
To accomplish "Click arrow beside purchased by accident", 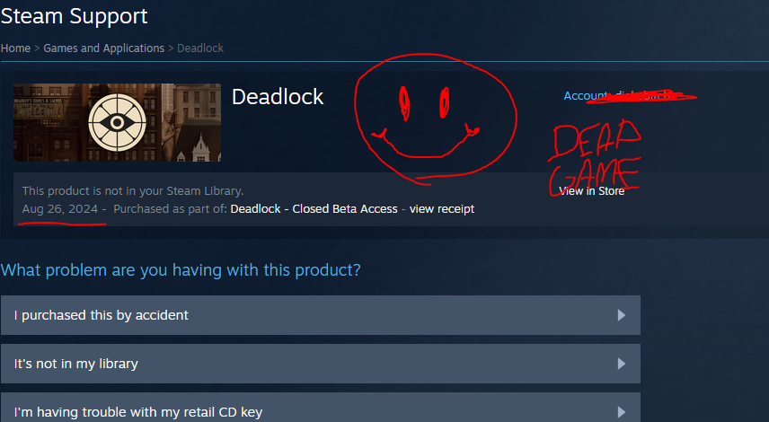I will pos(622,315).
